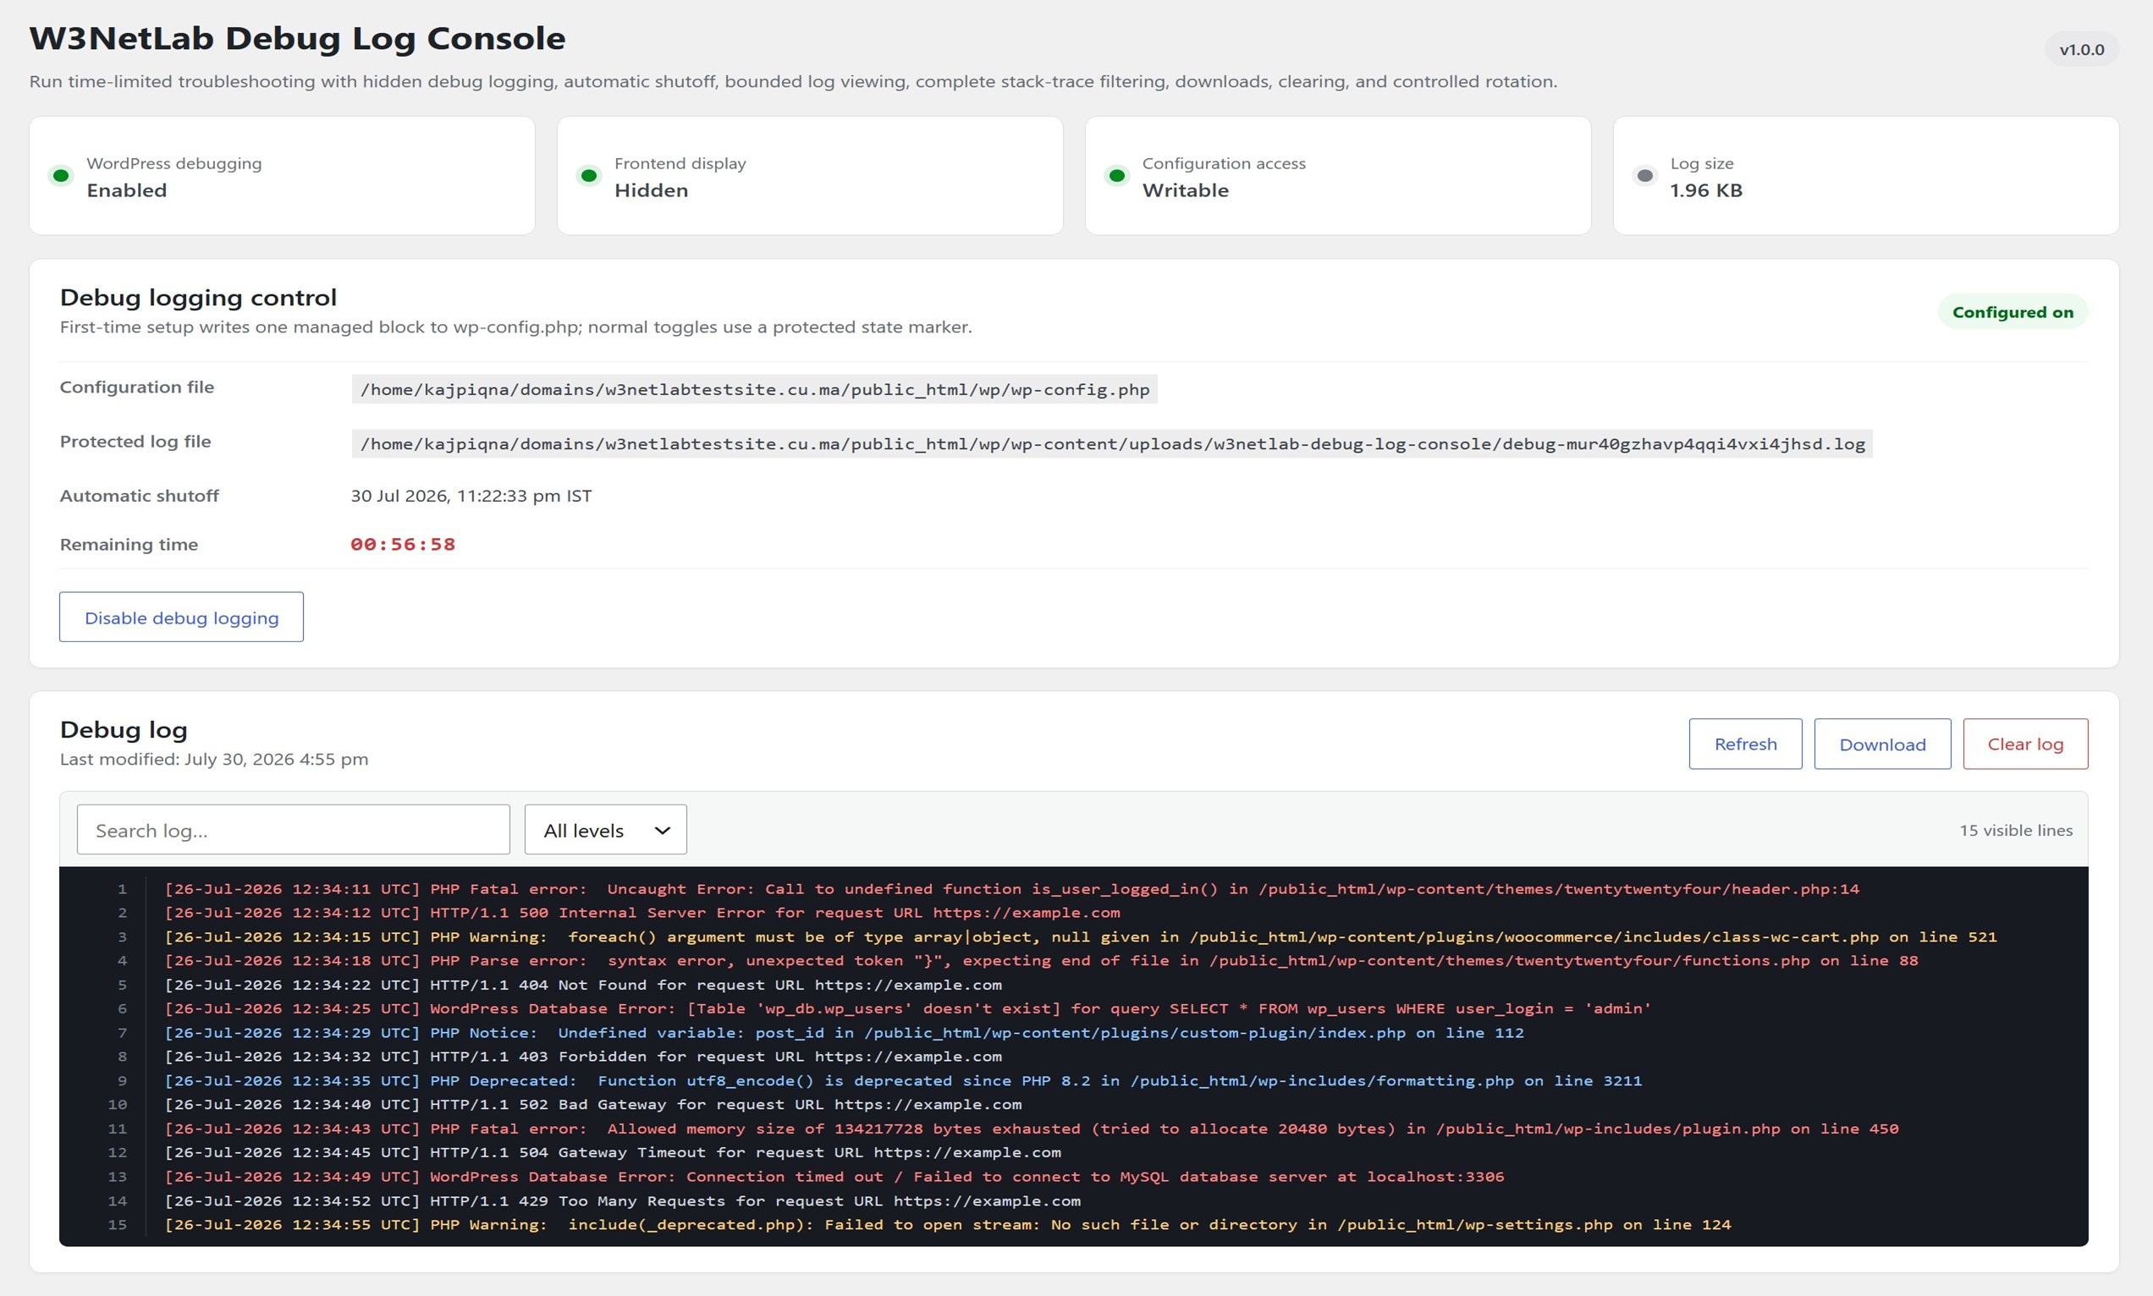Click the 1.96 KB log size value
This screenshot has width=2153, height=1296.
pos(1706,190)
